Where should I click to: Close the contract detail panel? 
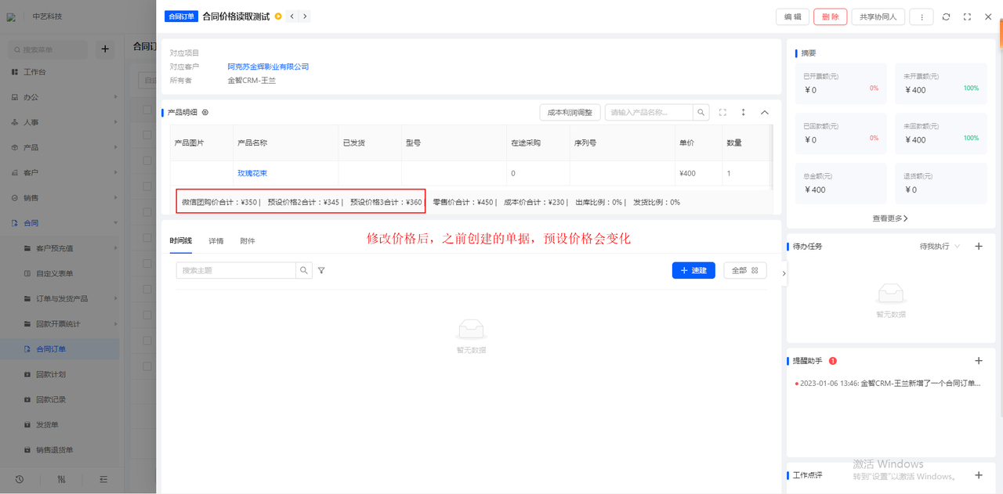point(988,16)
